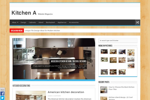The height and width of the screenshot is (100, 150).
Task: Choose the Accessories menu item
Action: pos(74,22)
